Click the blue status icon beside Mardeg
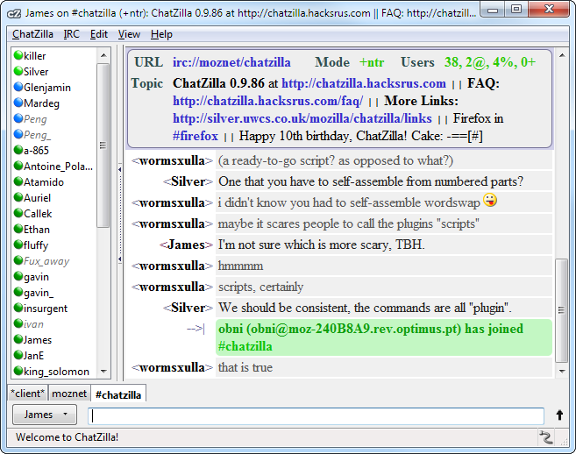Viewport: 576px width, 454px height. [x=18, y=103]
